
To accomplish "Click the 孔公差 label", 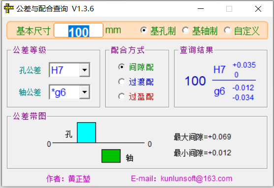I will 30,70.
